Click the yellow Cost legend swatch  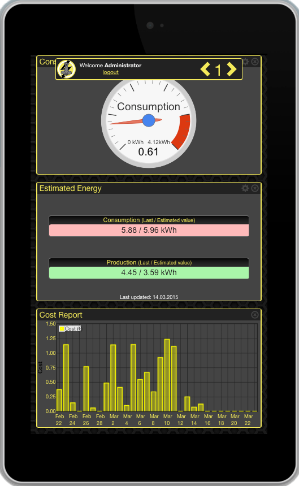pos(62,328)
